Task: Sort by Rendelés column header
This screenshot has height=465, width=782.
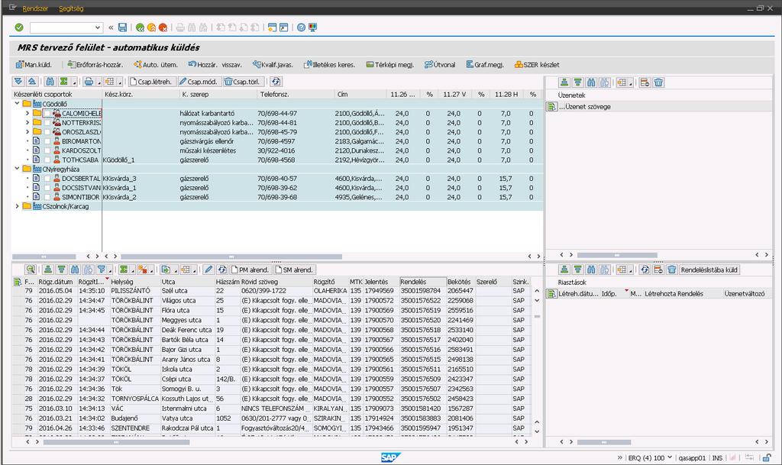Action: click(422, 282)
